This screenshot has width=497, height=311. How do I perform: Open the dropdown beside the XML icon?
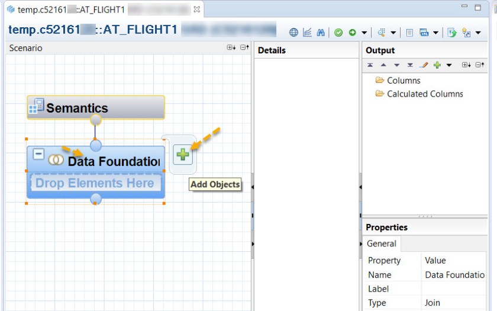(x=436, y=33)
